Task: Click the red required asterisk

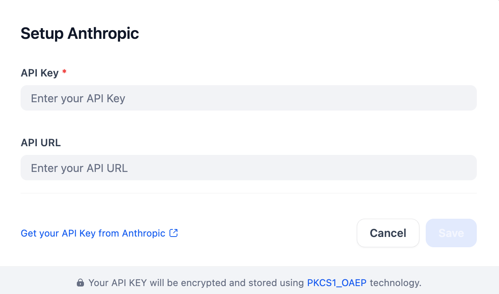Action: 64,72
